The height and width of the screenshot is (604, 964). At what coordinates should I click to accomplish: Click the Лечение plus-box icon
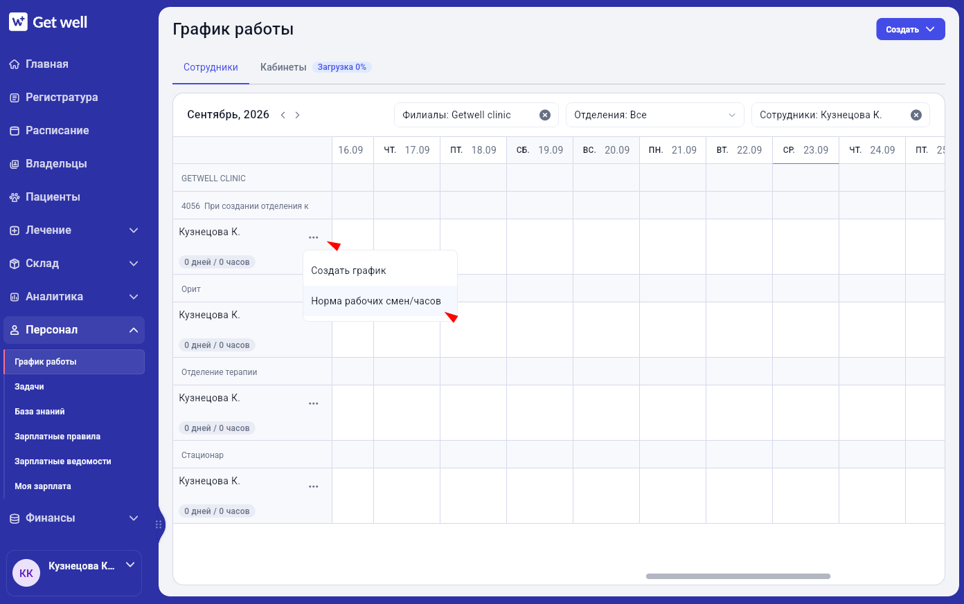14,230
